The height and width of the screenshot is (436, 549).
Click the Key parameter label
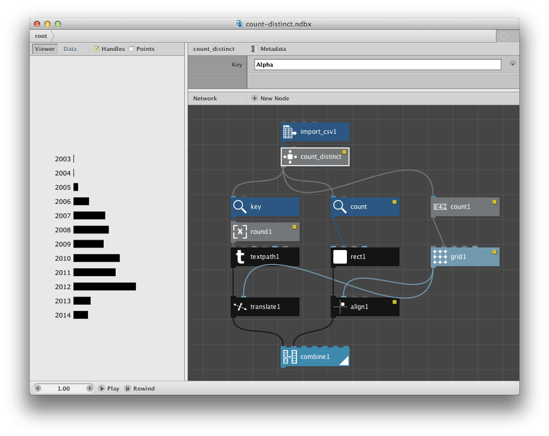pos(237,64)
